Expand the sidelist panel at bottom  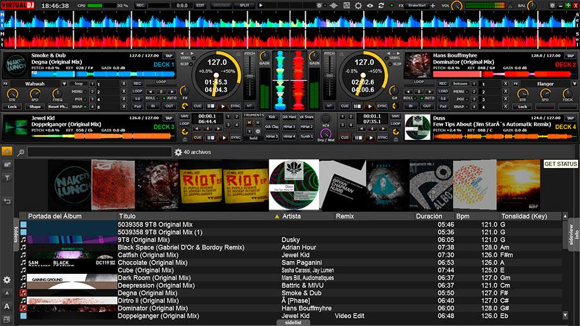click(293, 323)
